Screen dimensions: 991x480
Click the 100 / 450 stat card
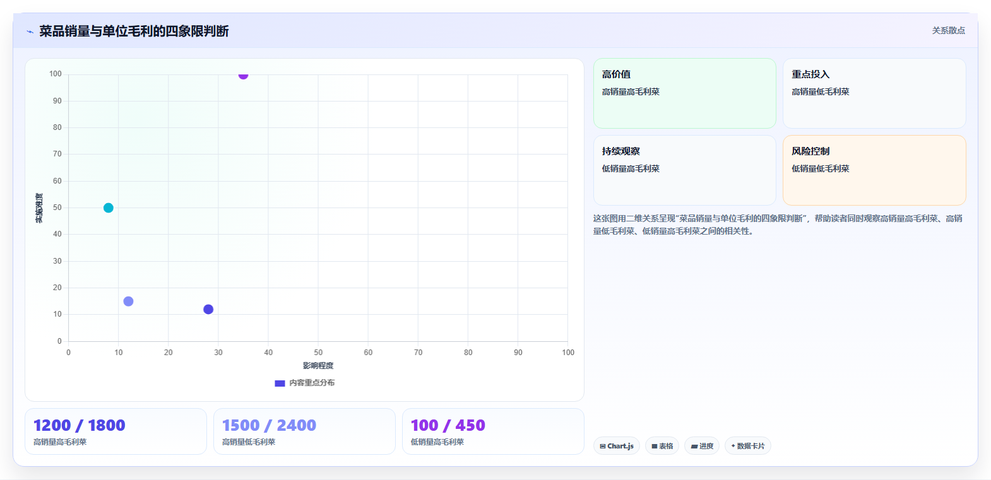click(x=493, y=431)
